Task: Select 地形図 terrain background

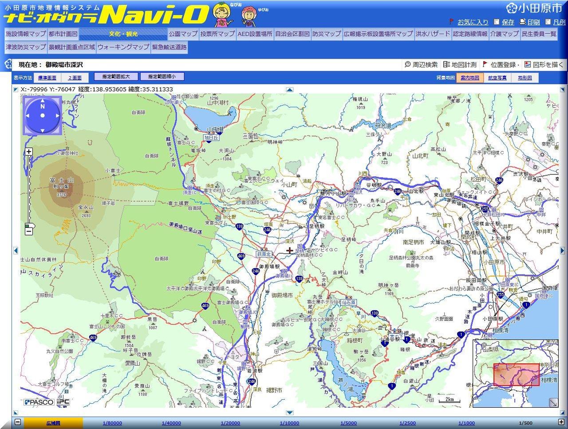Action: (x=525, y=78)
